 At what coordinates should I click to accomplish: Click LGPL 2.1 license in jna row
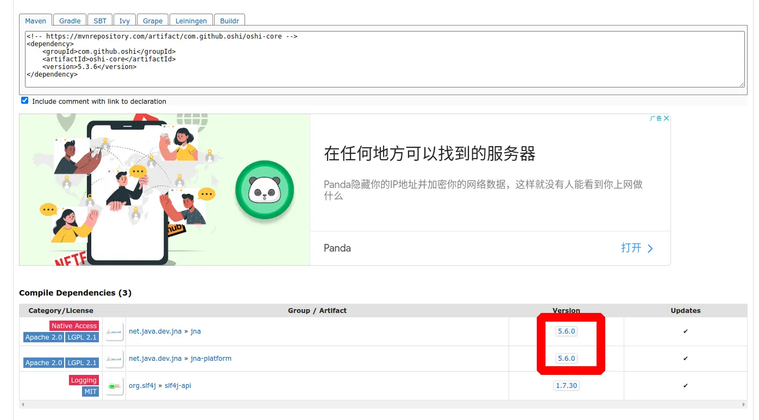click(x=82, y=337)
